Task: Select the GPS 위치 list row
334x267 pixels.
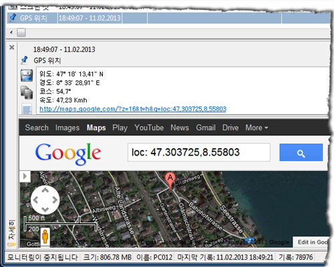Action: (x=168, y=18)
